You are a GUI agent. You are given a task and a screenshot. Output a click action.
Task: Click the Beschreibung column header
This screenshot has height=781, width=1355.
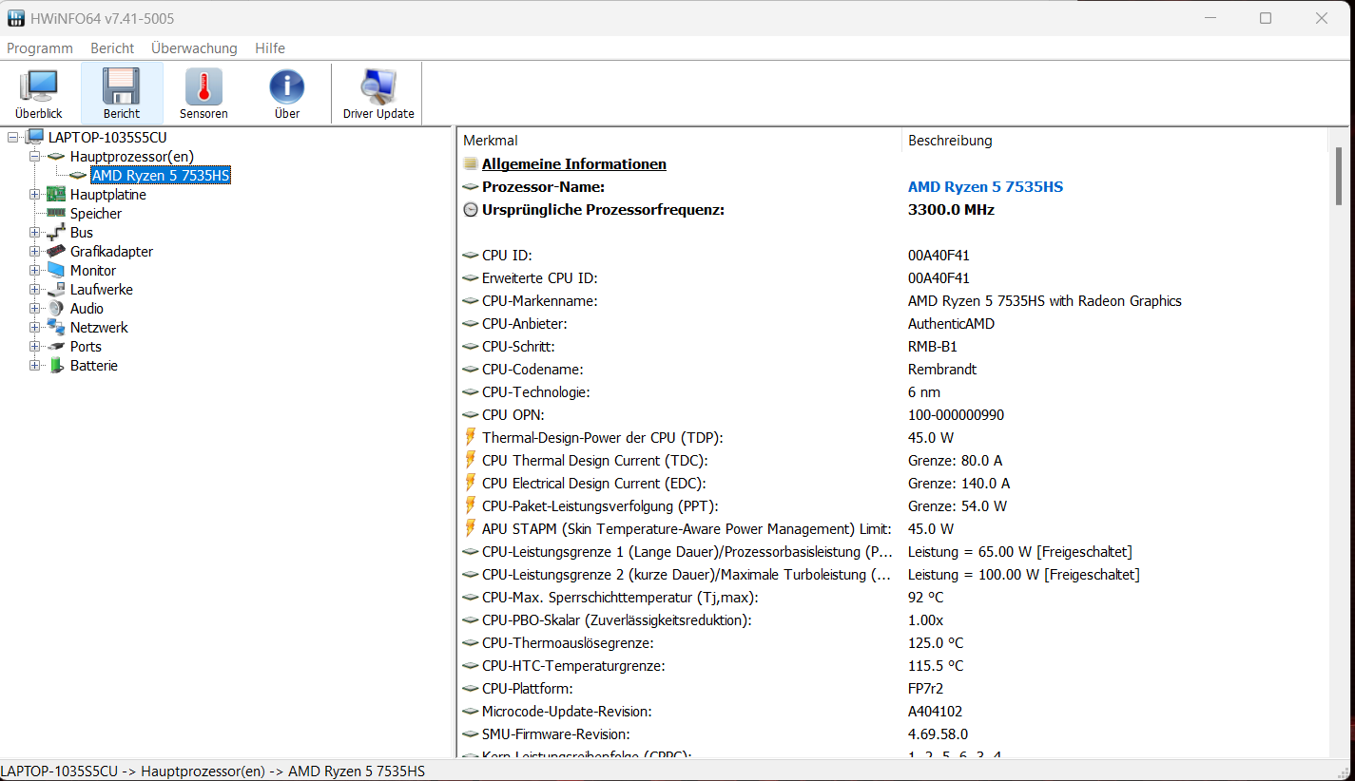(1113, 140)
